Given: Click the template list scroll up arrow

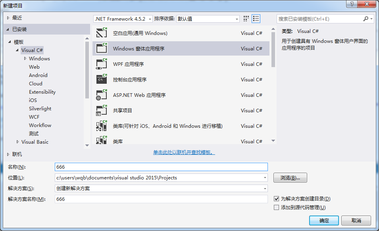Looking at the screenshot, I should pos(273,29).
